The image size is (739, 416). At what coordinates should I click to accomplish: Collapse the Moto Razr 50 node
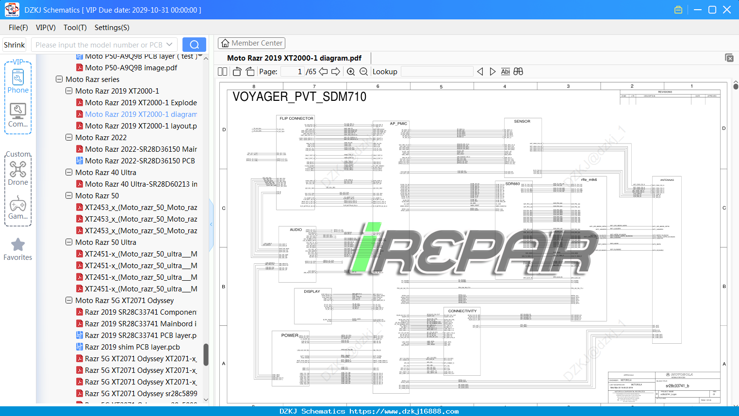tap(69, 195)
